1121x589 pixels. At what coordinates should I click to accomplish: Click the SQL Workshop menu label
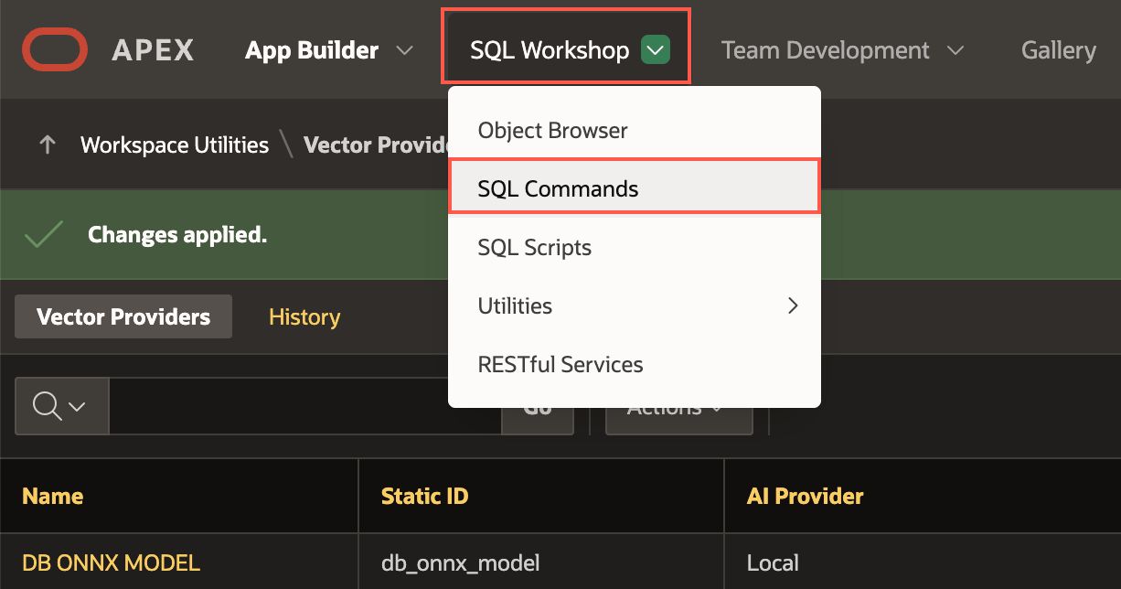[x=550, y=50]
